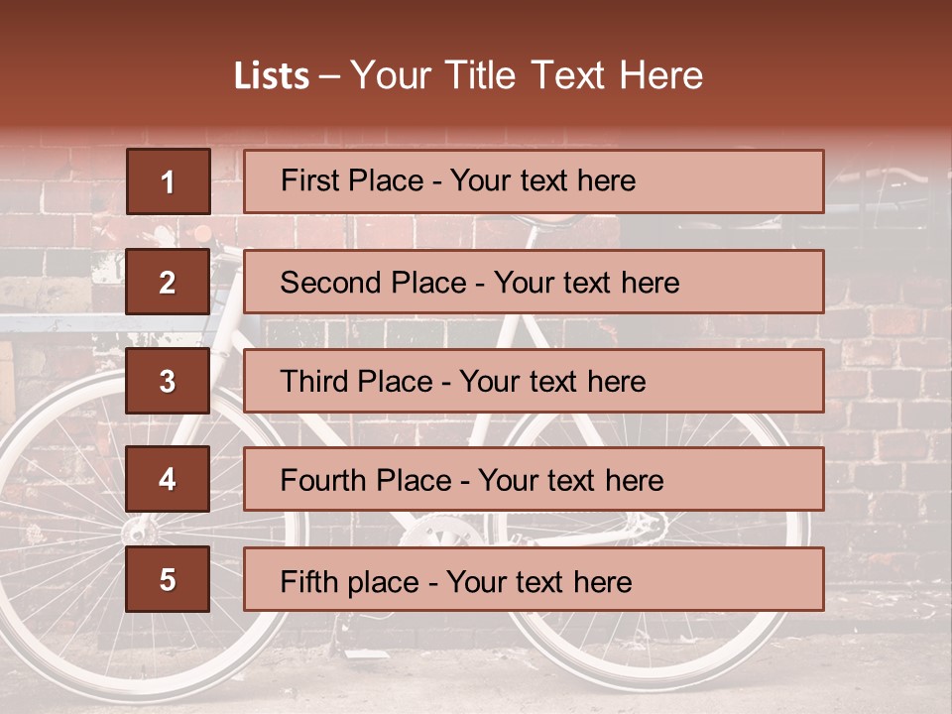Select the Second Place text bar
The width and height of the screenshot is (952, 714).
click(534, 283)
